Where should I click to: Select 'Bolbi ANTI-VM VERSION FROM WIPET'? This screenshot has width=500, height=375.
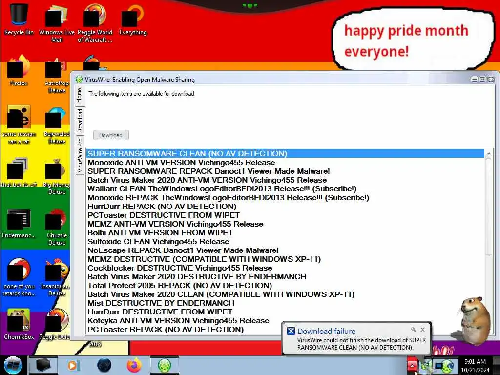285,232
